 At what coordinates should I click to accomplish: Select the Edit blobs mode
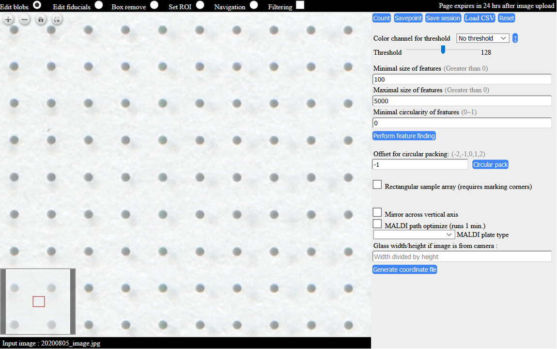37,5
